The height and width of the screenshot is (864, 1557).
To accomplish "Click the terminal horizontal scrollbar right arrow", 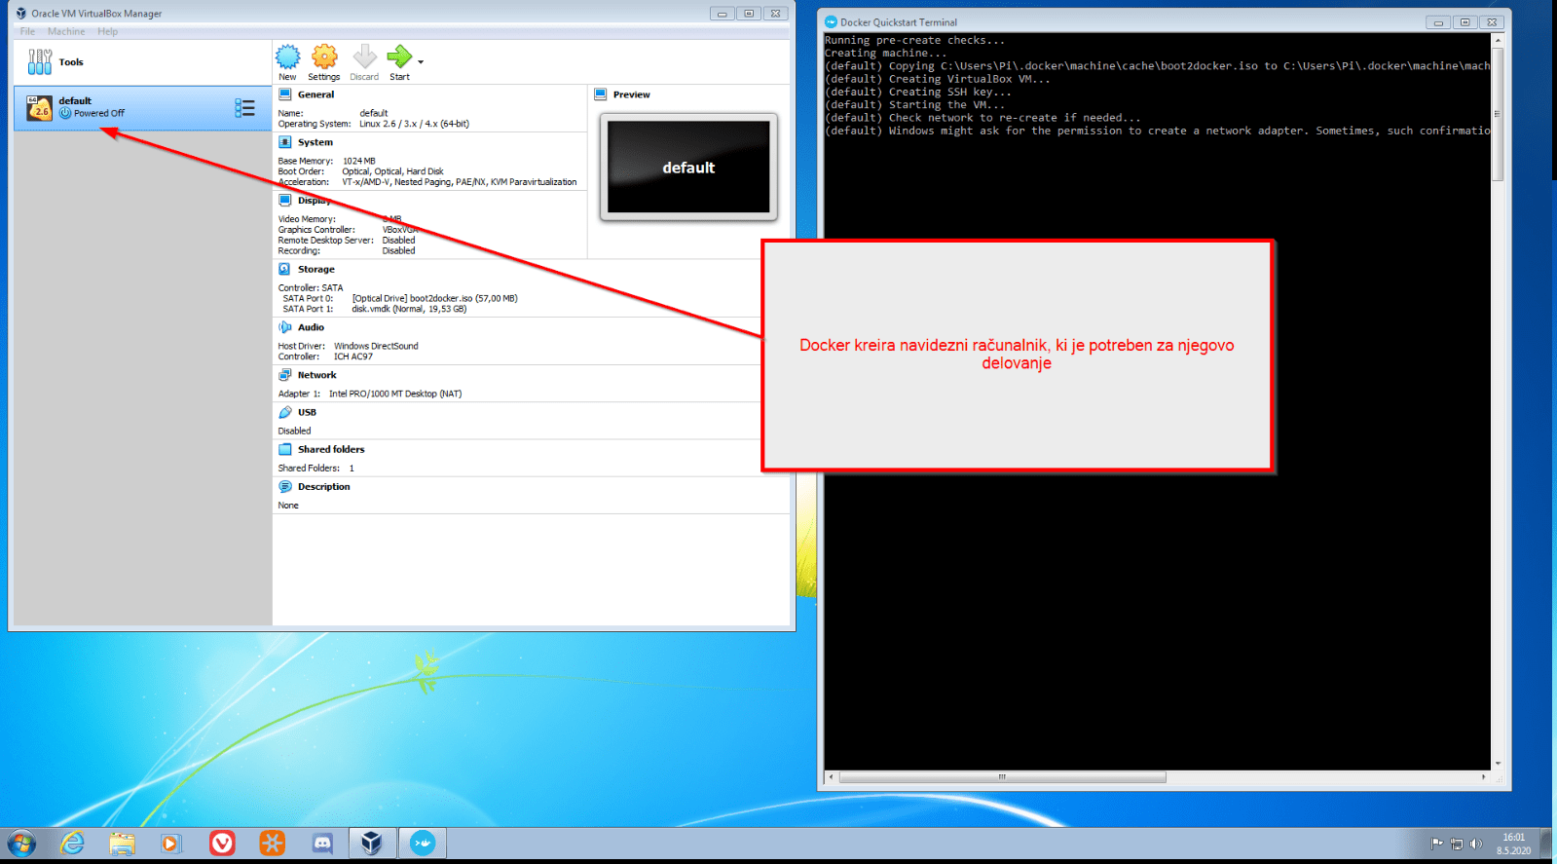I will 1484,777.
